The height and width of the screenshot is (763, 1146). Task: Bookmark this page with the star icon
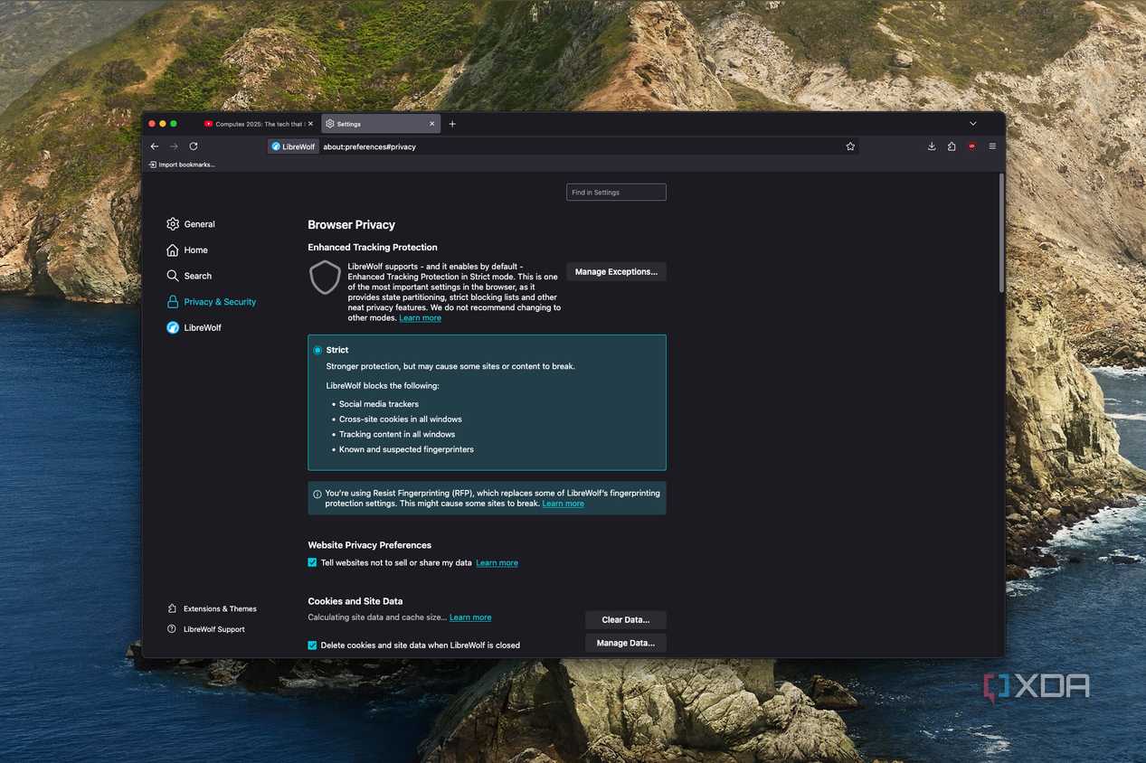coord(850,146)
